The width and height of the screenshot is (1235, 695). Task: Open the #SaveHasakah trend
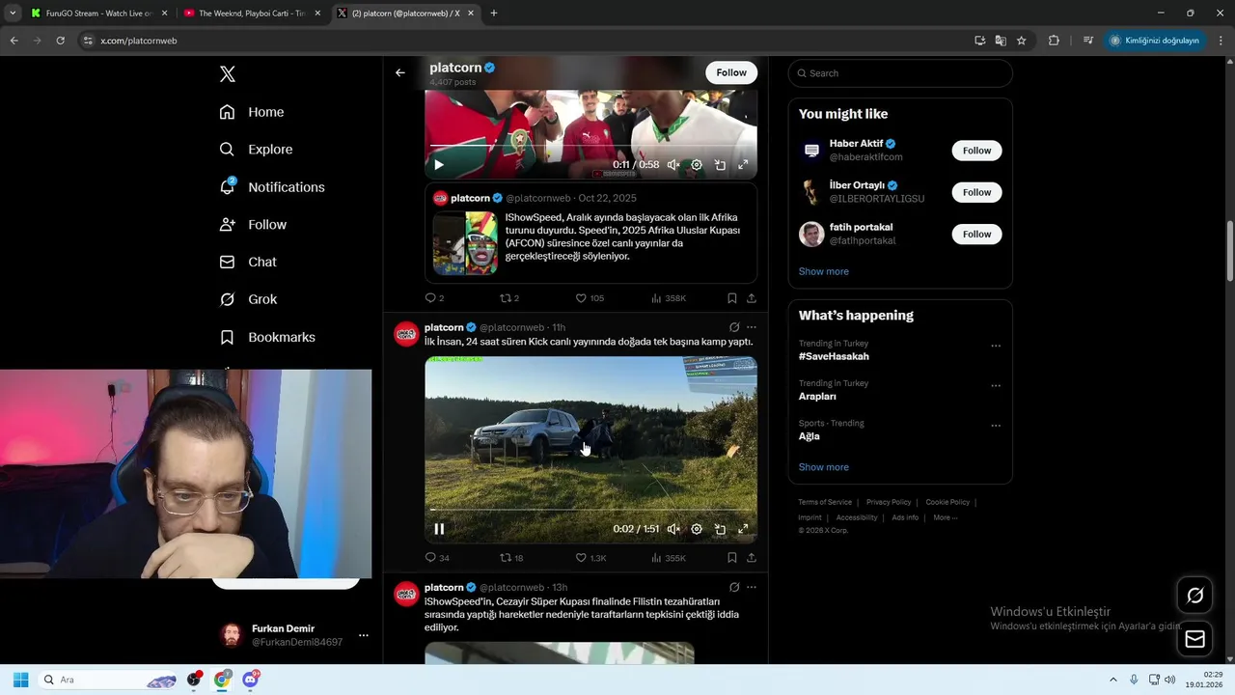click(x=834, y=356)
